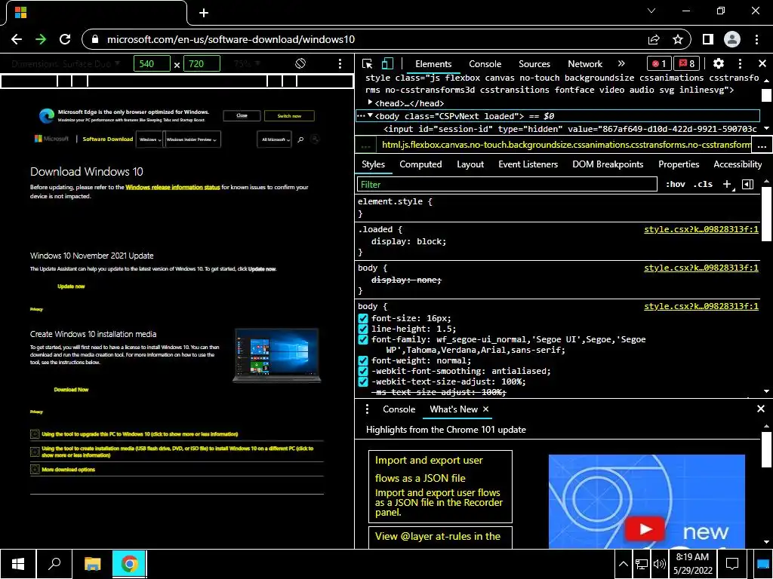Open the Windows Insider Preview dropdown
773x579 pixels.
click(192, 139)
